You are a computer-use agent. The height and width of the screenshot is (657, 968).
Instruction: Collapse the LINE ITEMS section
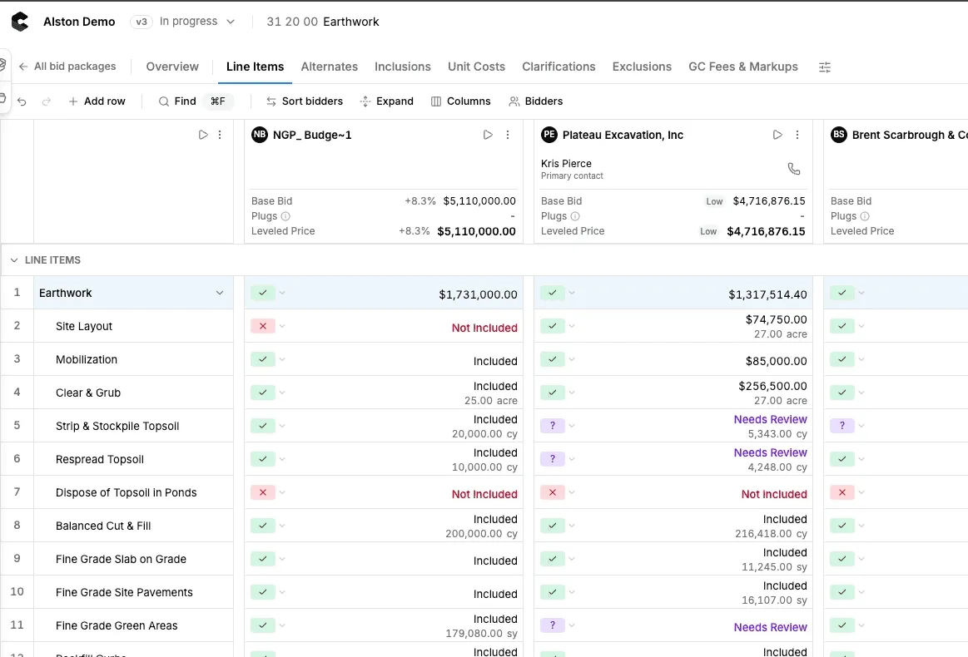[x=14, y=260]
